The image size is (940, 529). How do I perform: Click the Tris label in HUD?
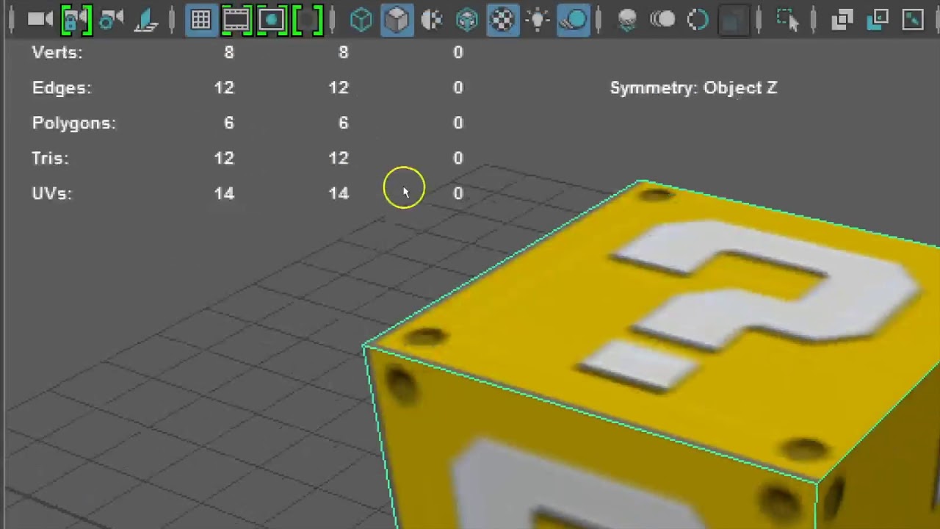point(51,158)
